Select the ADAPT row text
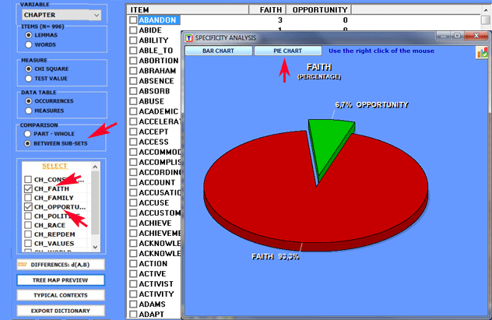 151,314
